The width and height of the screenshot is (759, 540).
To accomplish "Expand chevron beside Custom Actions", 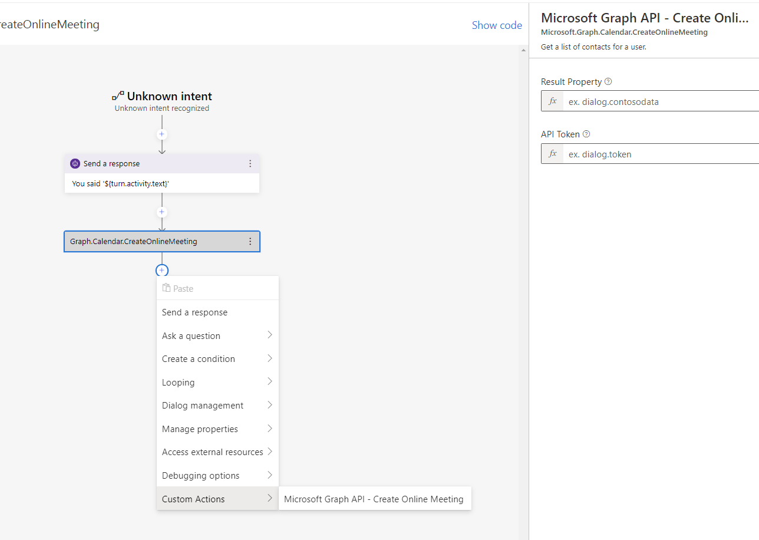I will (270, 498).
